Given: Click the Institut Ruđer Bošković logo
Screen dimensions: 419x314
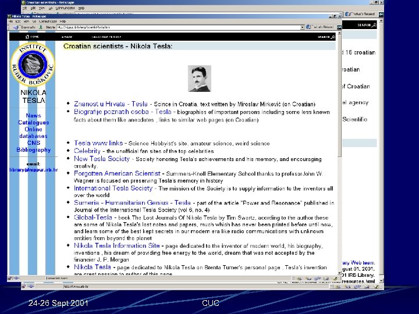Looking at the screenshot, I should [33, 65].
